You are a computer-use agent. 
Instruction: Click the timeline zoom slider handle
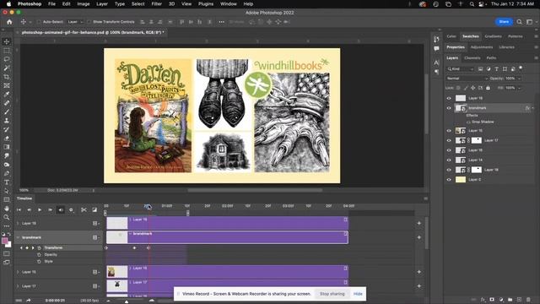click(x=127, y=301)
